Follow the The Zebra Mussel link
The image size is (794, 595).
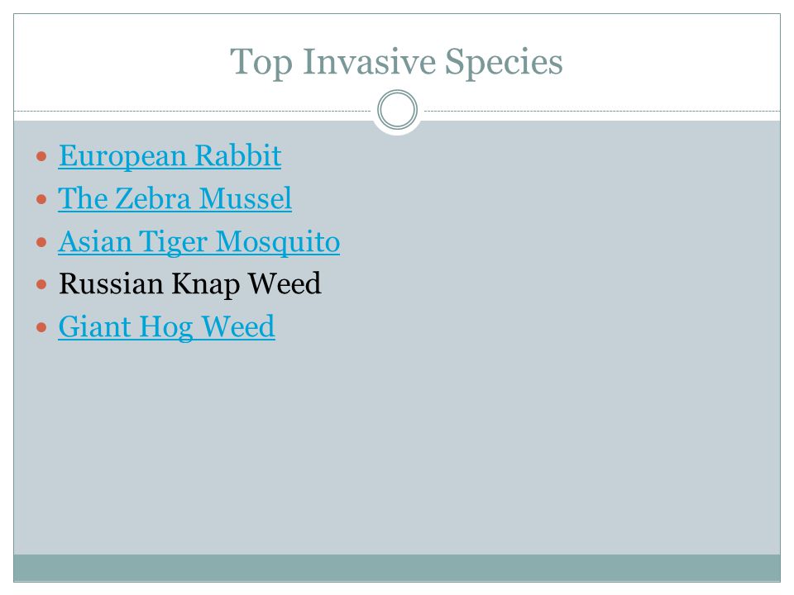pos(175,198)
